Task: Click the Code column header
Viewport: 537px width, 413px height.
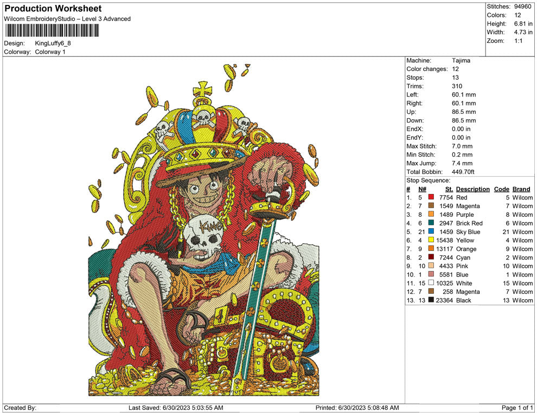Action: (501, 189)
